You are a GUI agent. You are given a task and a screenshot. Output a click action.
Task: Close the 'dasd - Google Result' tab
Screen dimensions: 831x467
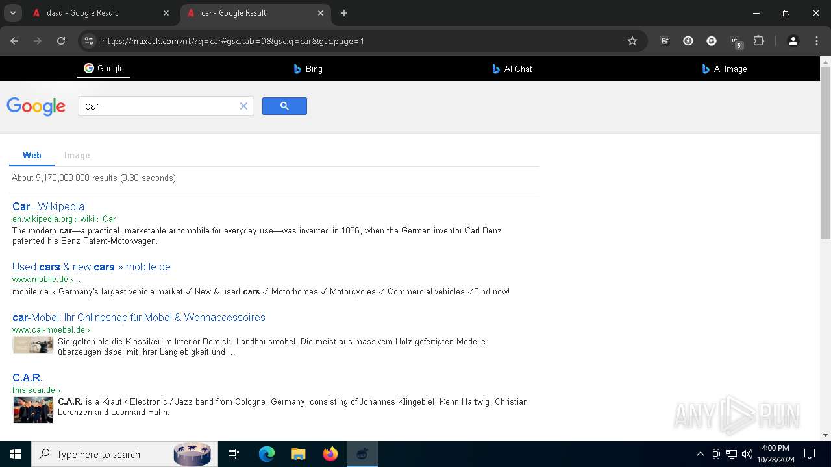[166, 13]
